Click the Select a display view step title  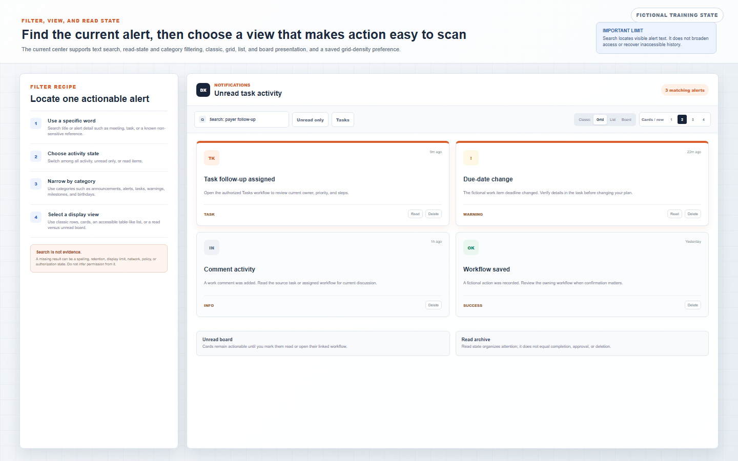(73, 215)
